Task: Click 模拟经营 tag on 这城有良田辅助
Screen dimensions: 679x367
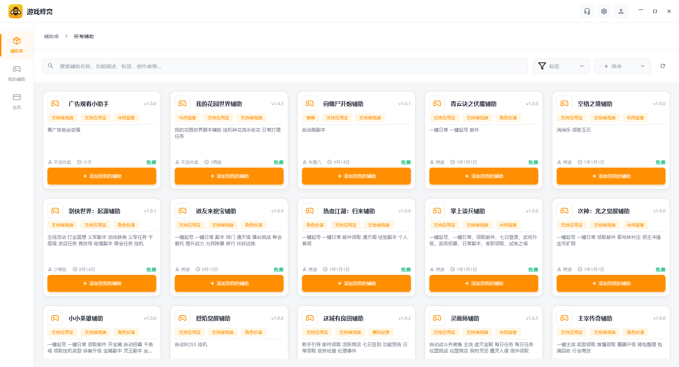Action: 381,332
